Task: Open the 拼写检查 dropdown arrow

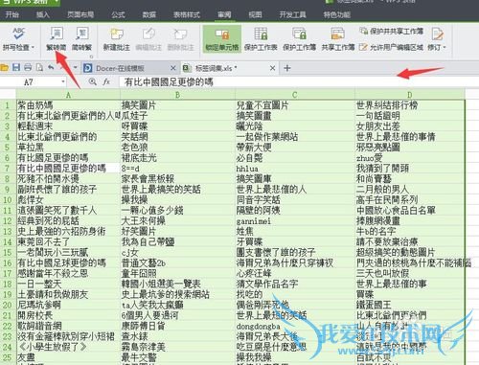Action: coord(33,47)
